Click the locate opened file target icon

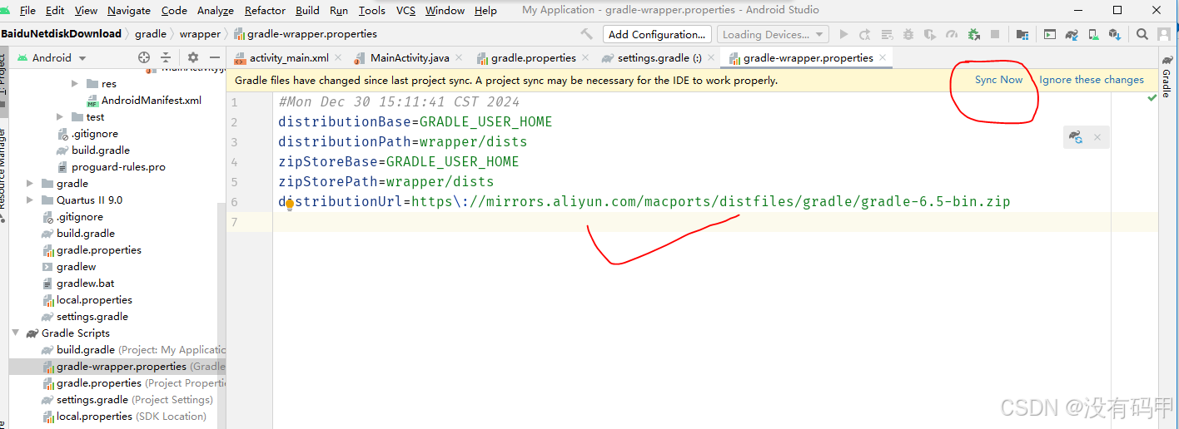[x=144, y=57]
